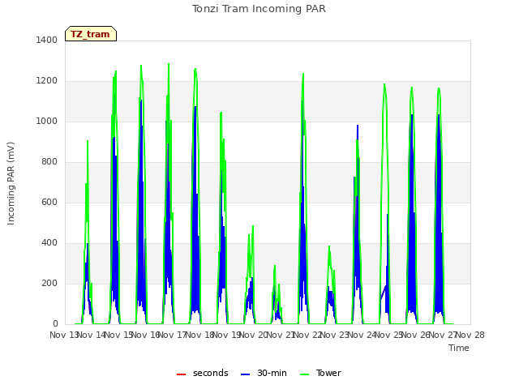Image resolution: width=519 pixels, height=389 pixels.
Task: Click the blue 30-min legend swatch
Action: tap(245, 374)
